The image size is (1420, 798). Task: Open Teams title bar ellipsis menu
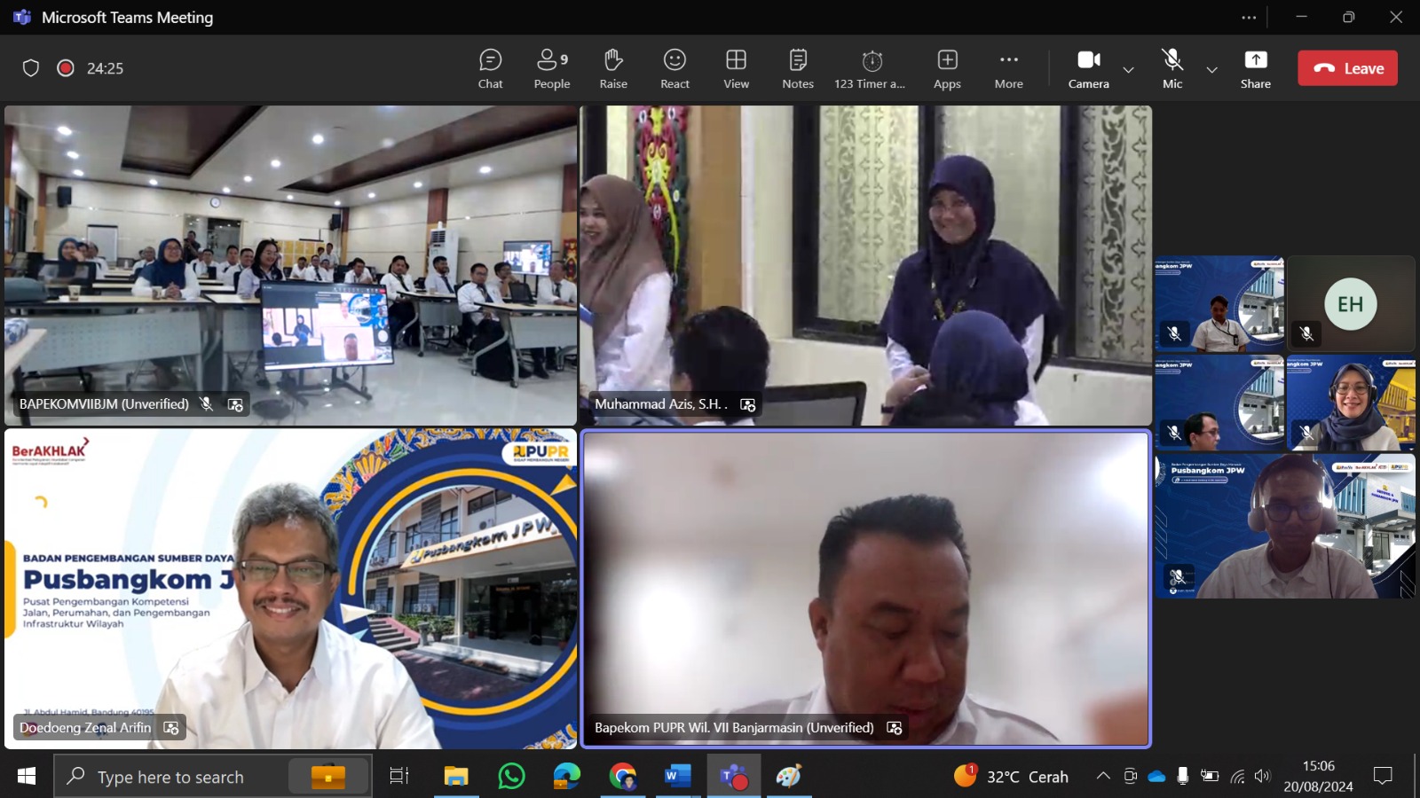pyautogui.click(x=1249, y=17)
